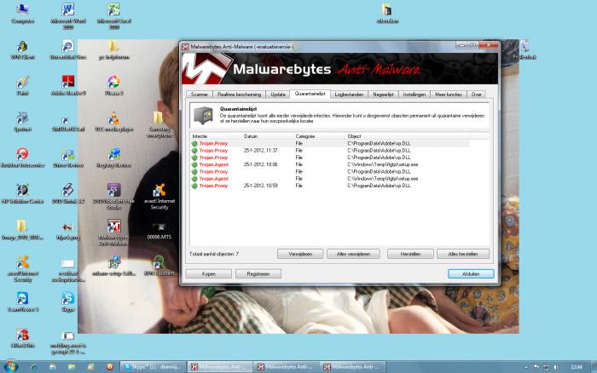Click the Herstellen button

coord(410,254)
